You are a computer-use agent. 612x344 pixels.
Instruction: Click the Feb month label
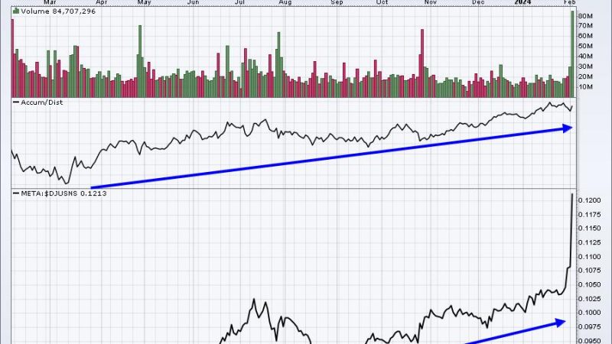pos(570,2)
